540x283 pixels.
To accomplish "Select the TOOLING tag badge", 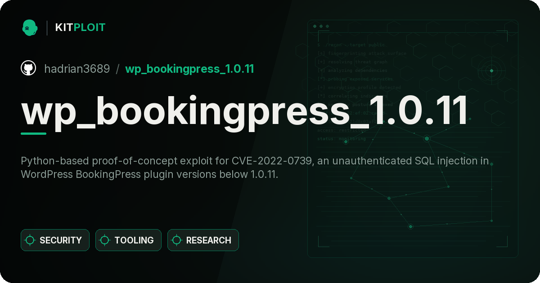I will [x=128, y=240].
